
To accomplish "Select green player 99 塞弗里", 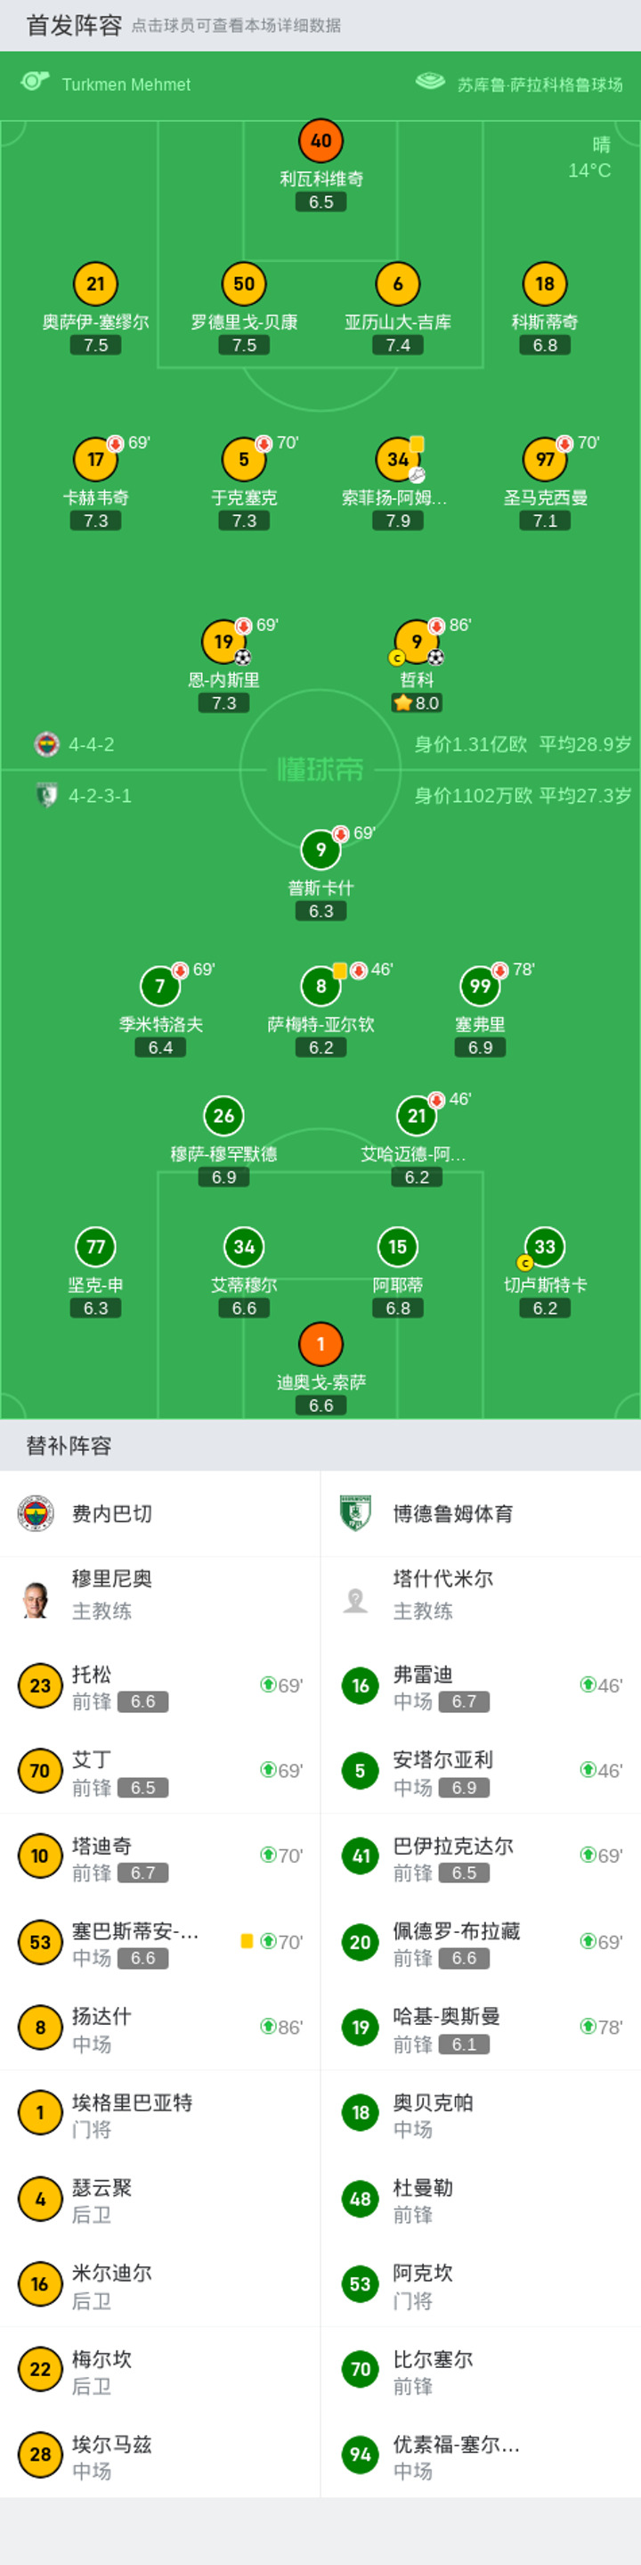I will (480, 1011).
